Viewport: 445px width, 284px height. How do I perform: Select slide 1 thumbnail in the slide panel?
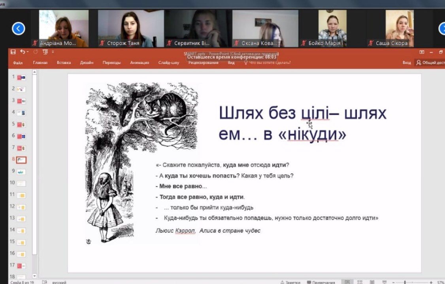pos(21,77)
